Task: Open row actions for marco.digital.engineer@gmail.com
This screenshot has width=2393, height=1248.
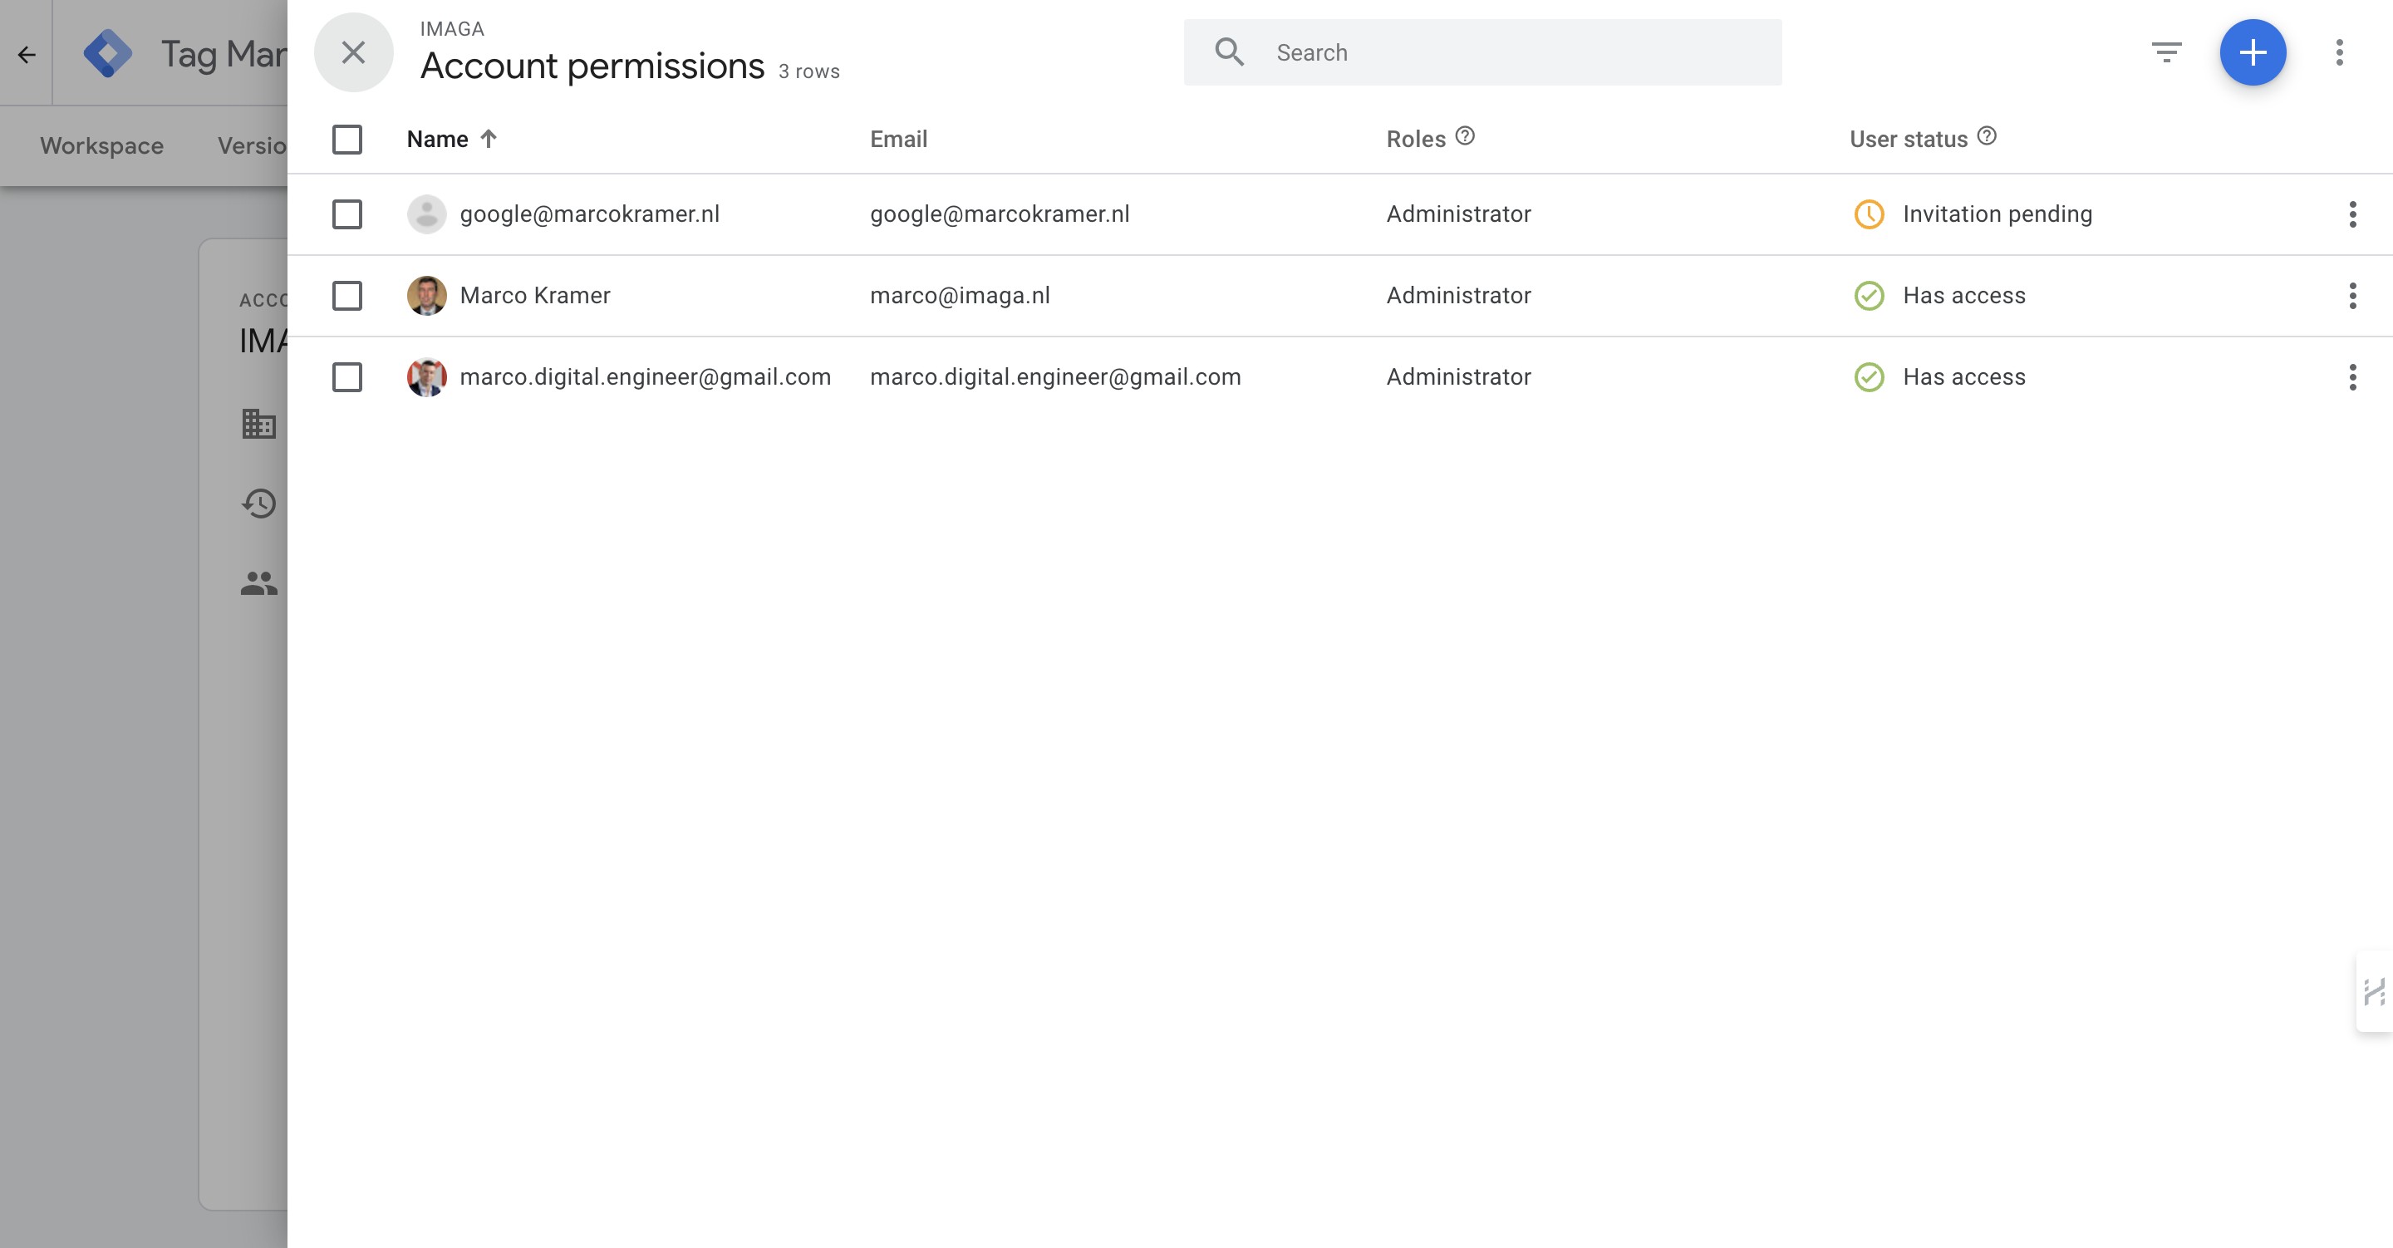Action: 2352,377
